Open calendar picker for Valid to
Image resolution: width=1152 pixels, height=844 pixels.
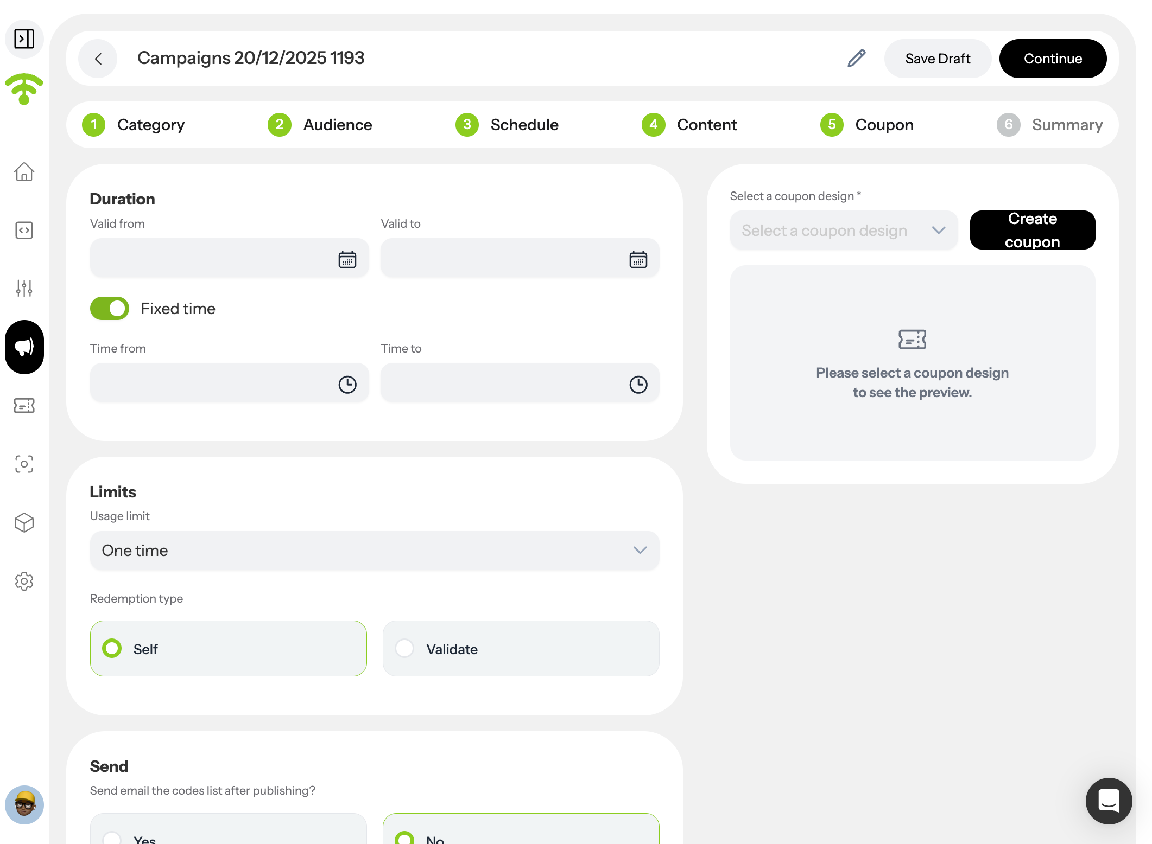tap(638, 259)
